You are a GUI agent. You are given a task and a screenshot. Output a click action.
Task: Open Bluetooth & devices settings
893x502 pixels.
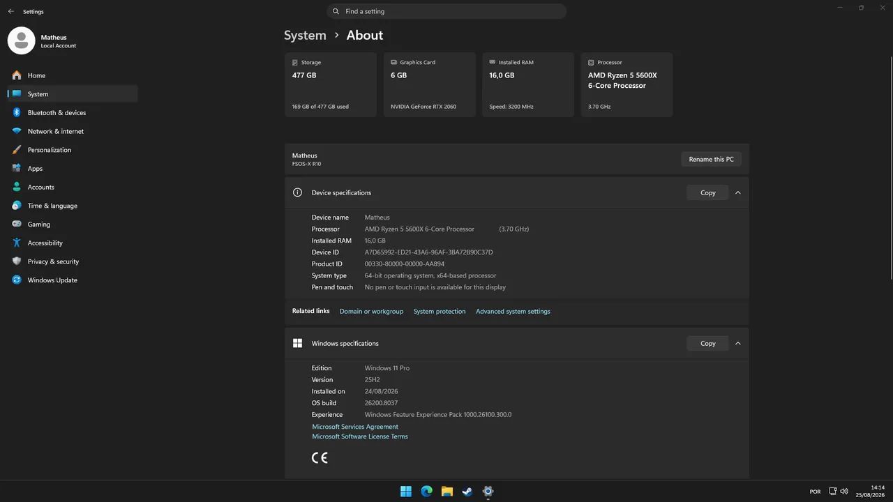coord(73,112)
